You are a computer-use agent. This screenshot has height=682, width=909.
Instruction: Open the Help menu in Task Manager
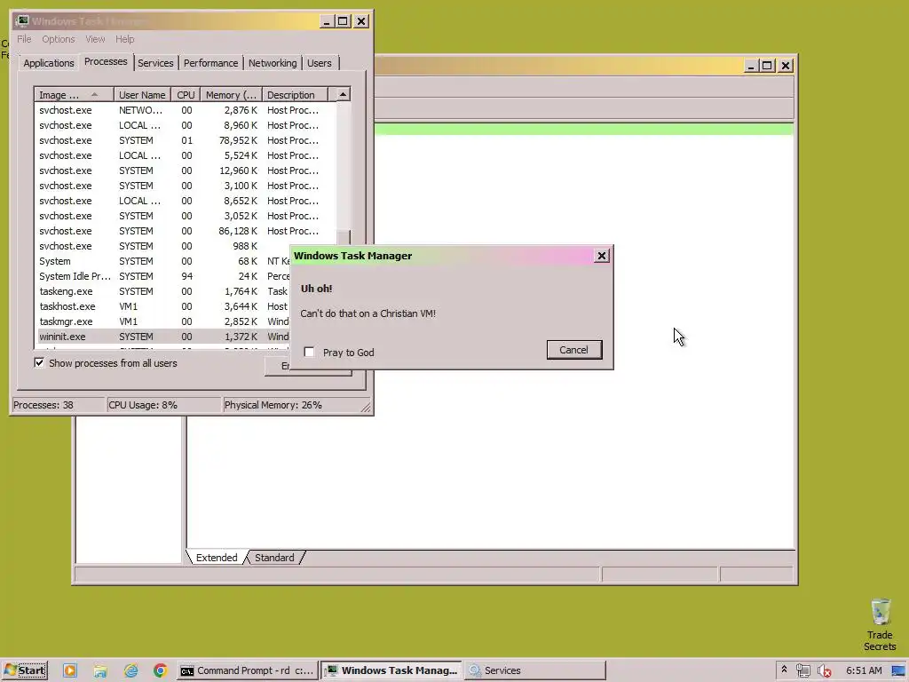[124, 39]
